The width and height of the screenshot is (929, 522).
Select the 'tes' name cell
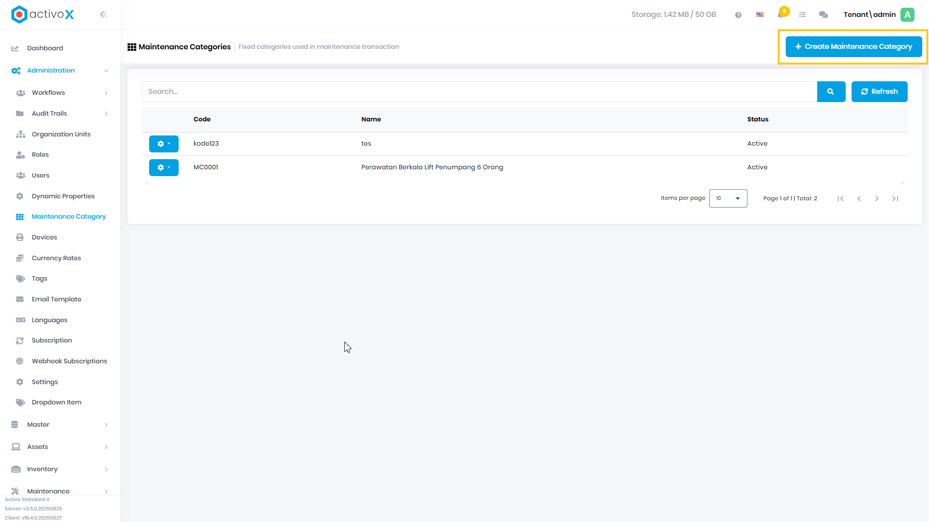(366, 144)
